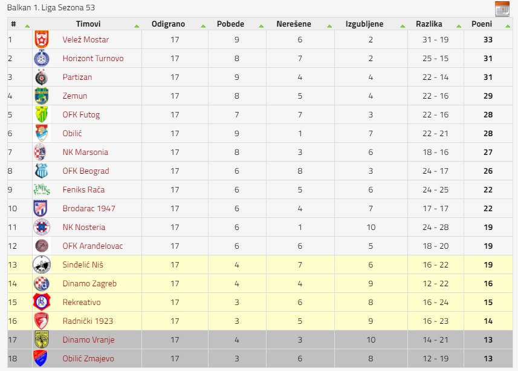Screen dimensions: 518x371
Task: Click the Zemun club crest
Action: [x=42, y=96]
